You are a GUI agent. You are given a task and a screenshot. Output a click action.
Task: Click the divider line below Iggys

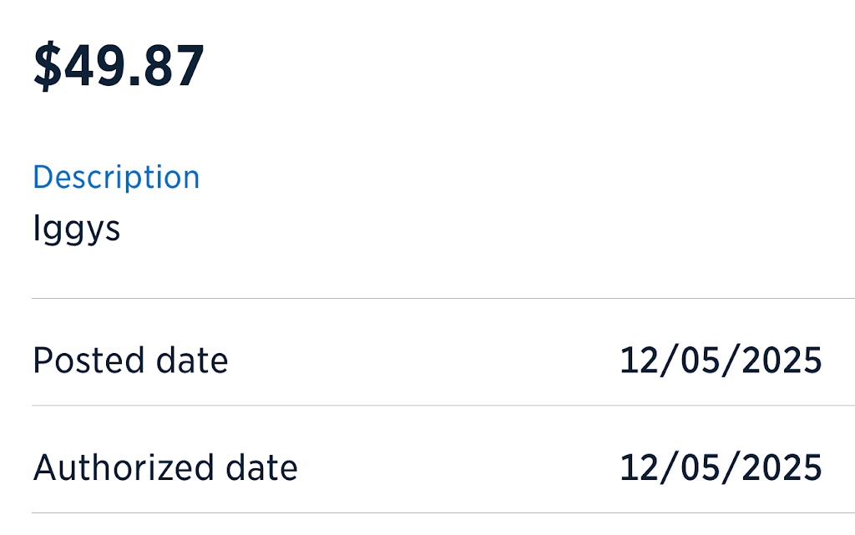pyautogui.click(x=443, y=298)
